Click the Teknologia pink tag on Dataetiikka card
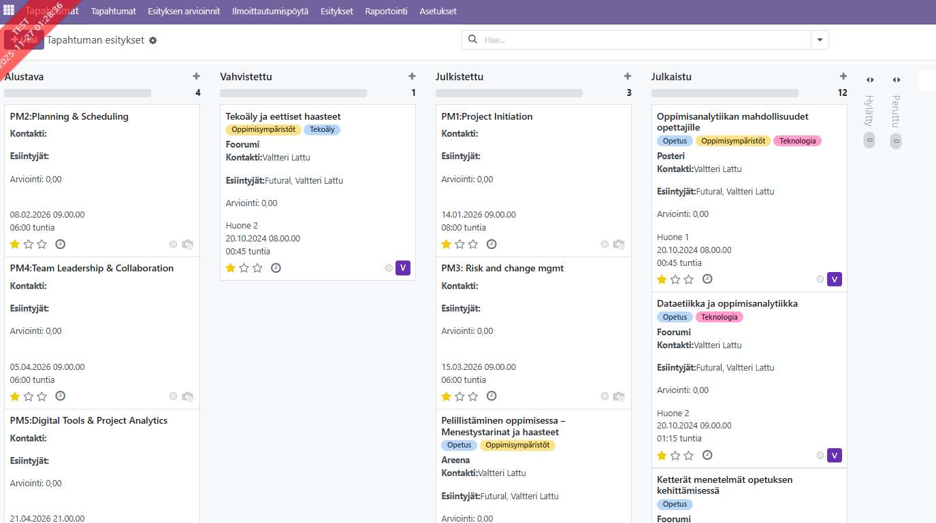The height and width of the screenshot is (523, 936). point(719,317)
